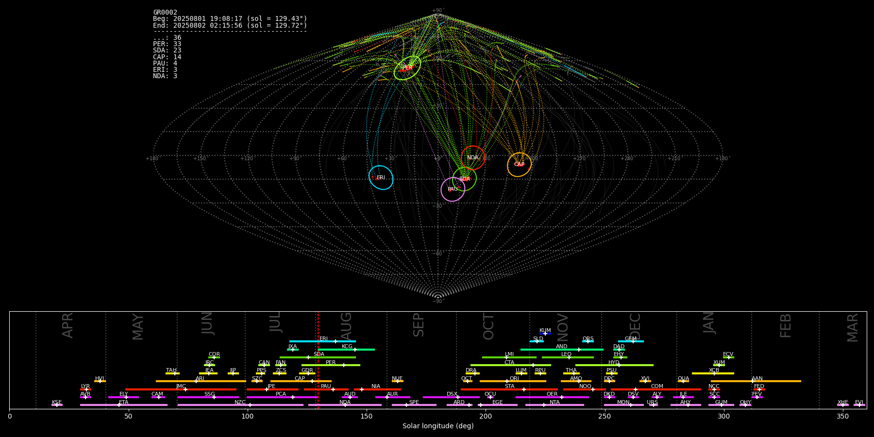Select the cyan ERI radiant circle

click(381, 178)
